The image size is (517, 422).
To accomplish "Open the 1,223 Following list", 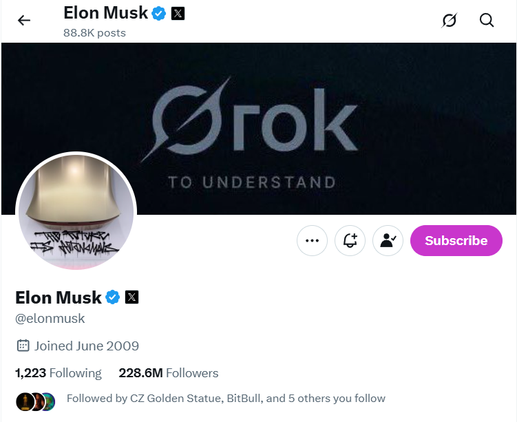I will [x=59, y=373].
